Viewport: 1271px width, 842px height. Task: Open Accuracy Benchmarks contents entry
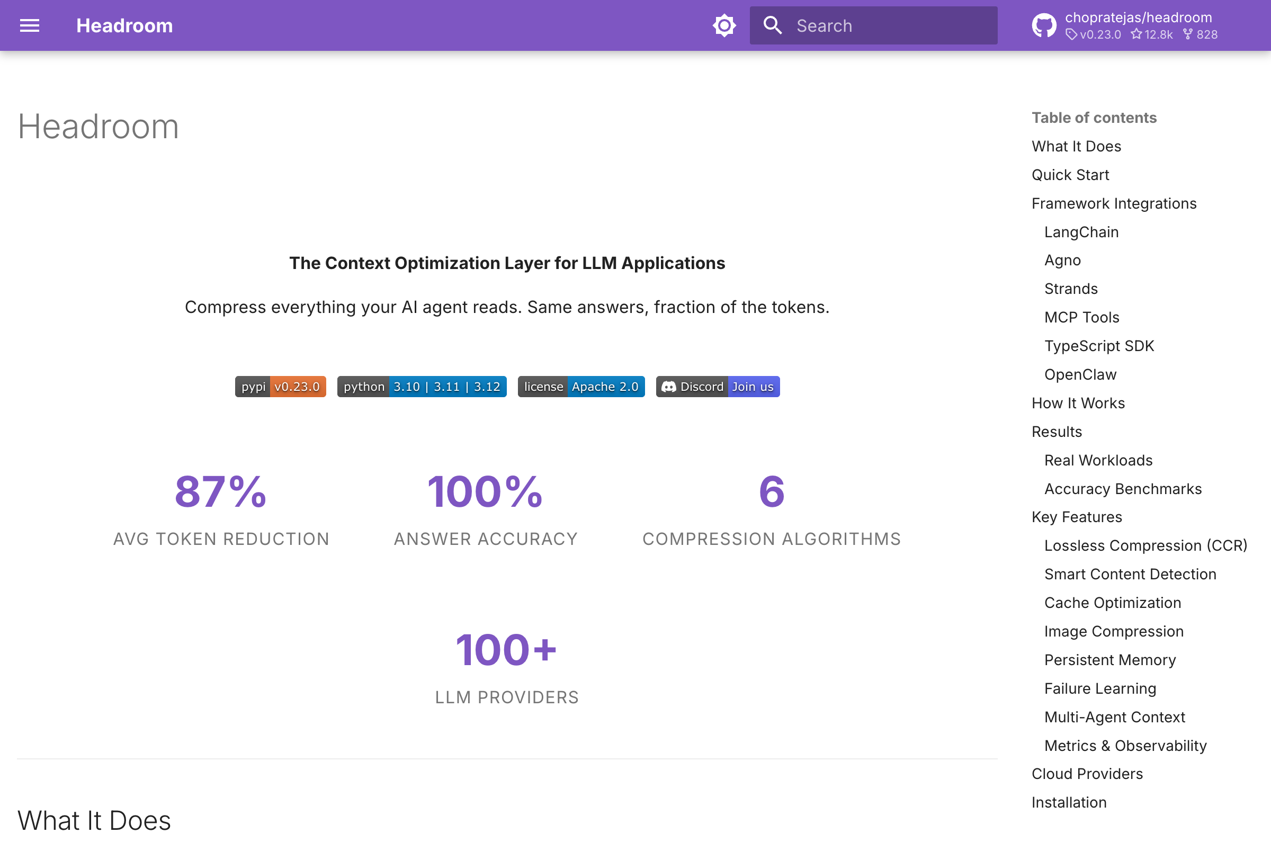click(x=1123, y=489)
